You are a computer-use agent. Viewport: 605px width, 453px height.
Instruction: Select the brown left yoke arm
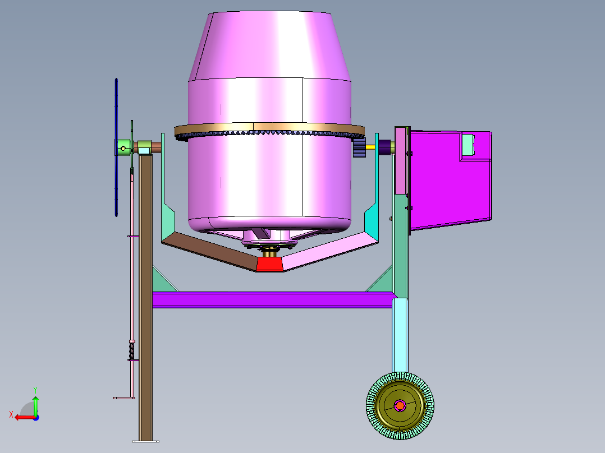[209, 251]
